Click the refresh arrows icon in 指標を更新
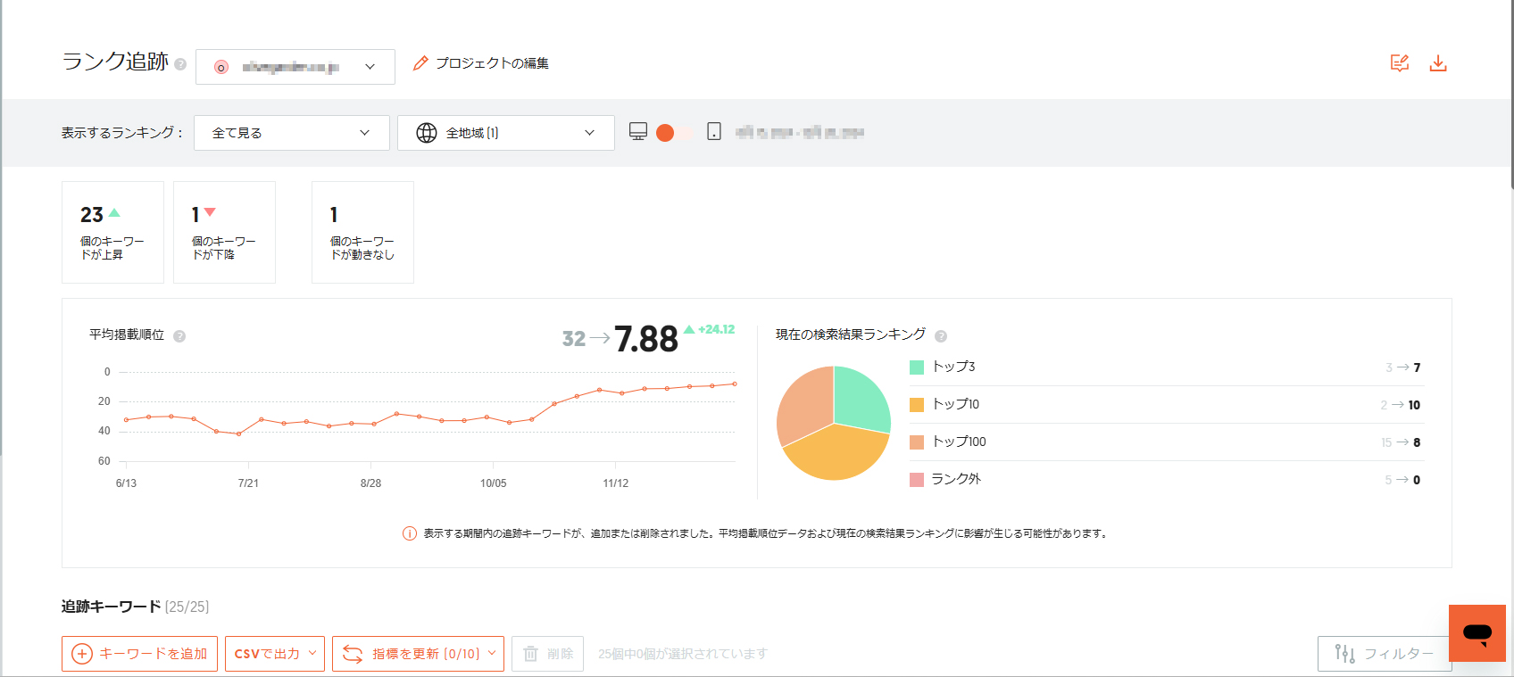Screen dimensions: 1514x677 353,654
